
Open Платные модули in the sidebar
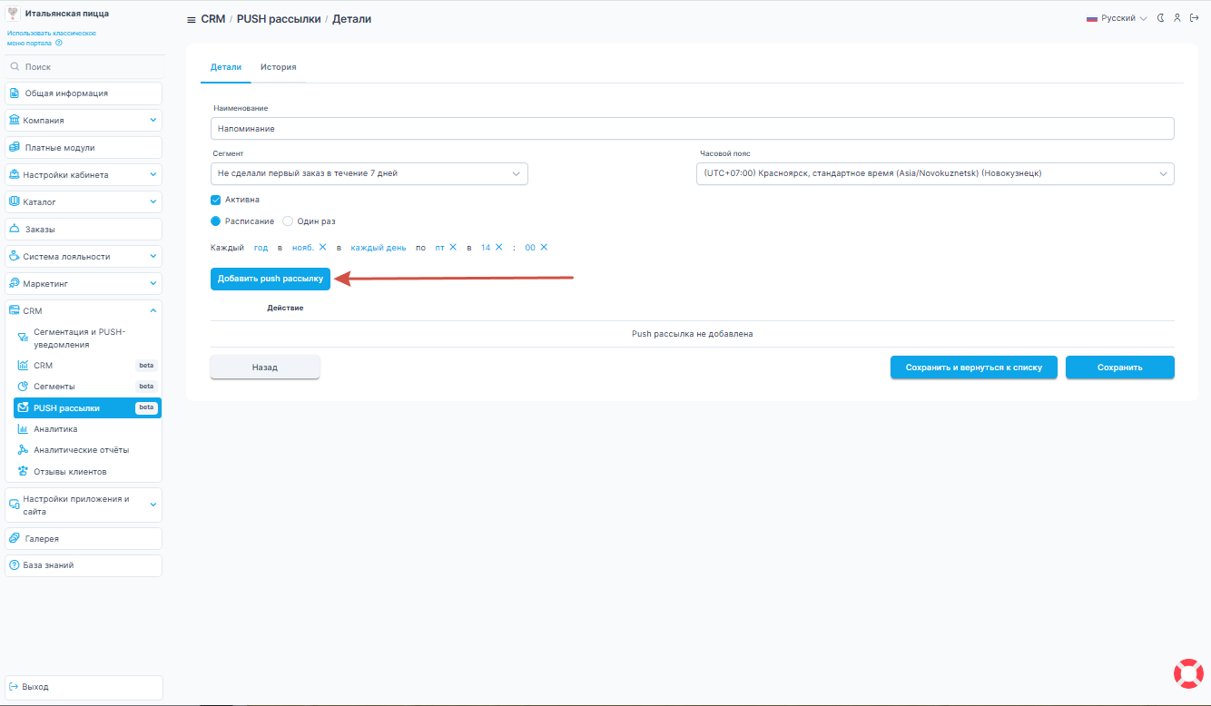tap(84, 148)
